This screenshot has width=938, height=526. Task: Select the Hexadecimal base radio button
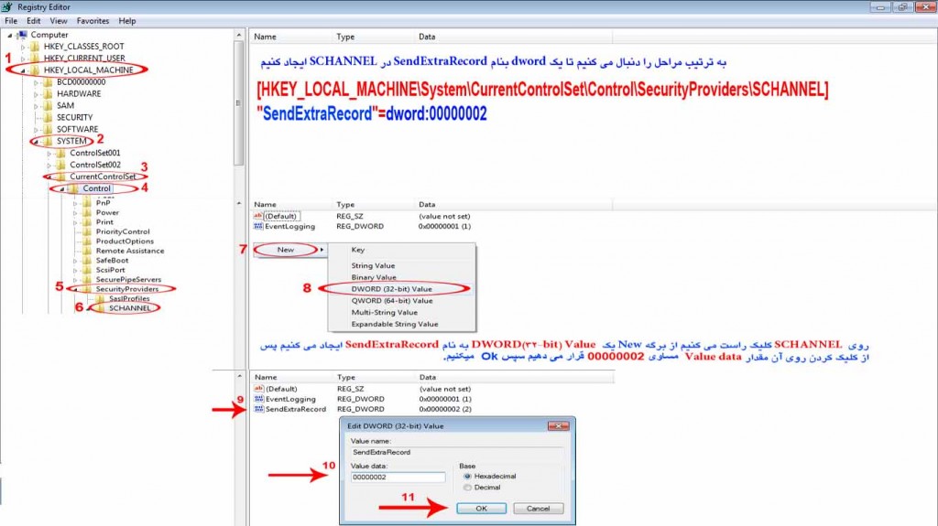(467, 477)
